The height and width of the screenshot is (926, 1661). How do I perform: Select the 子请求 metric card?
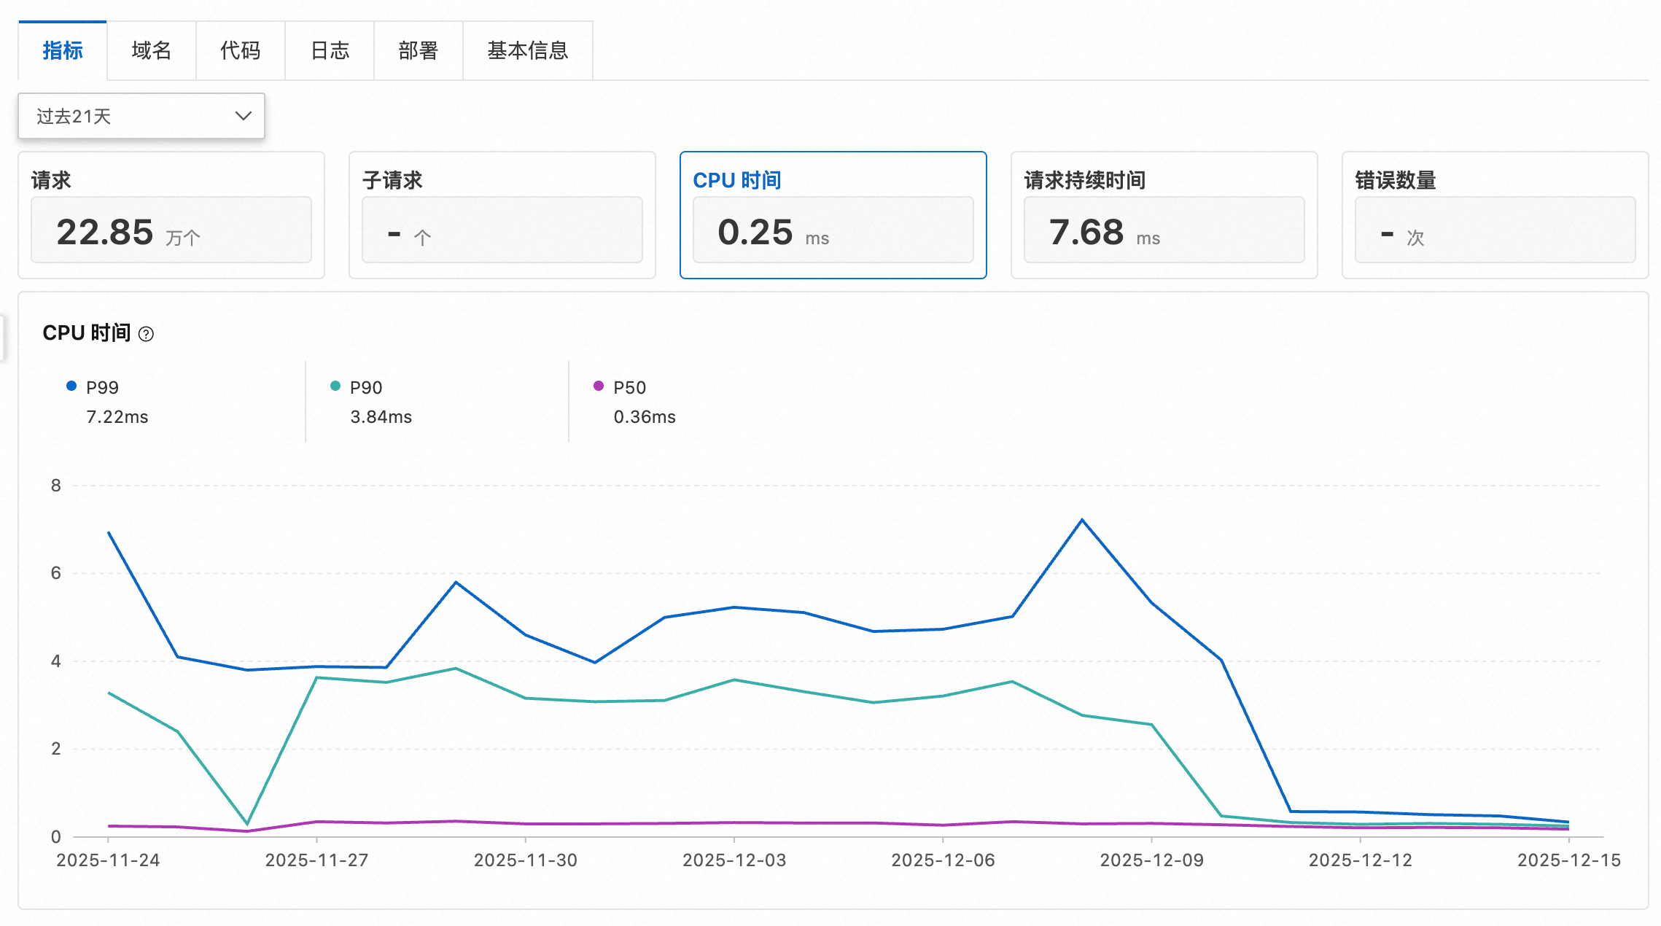502,215
